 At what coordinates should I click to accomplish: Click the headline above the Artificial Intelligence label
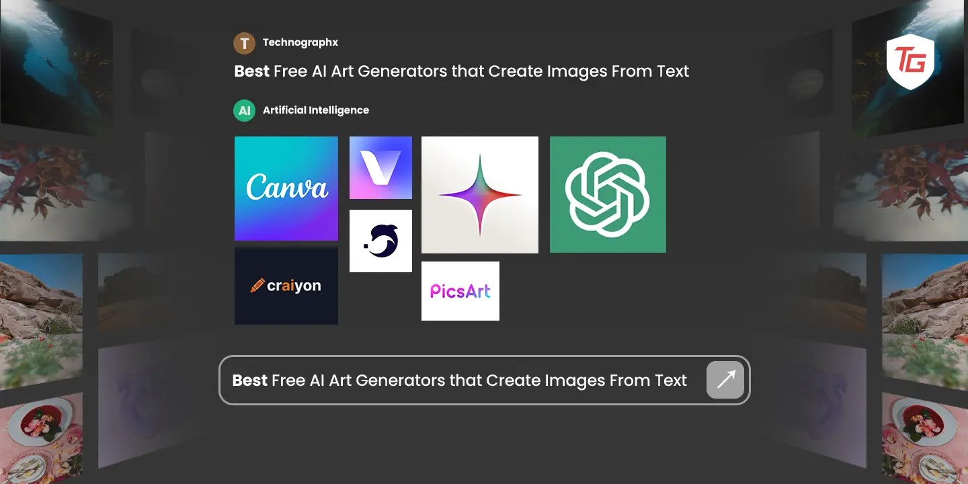(x=461, y=71)
